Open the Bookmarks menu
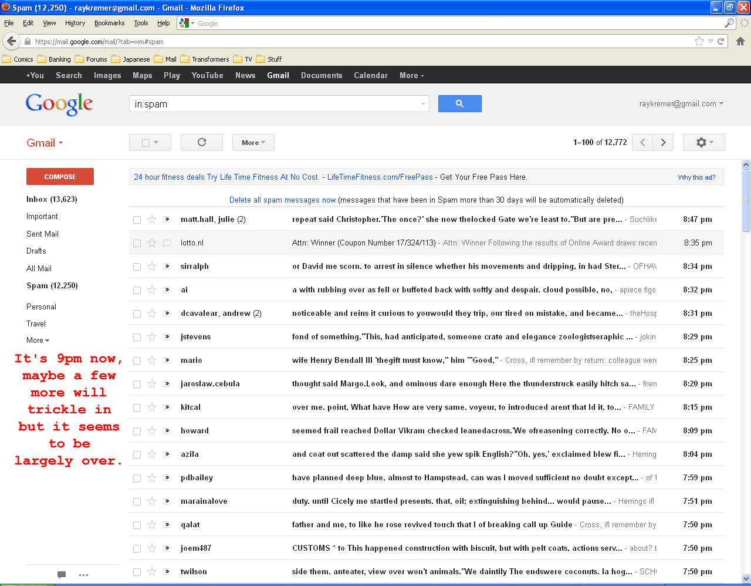This screenshot has height=586, width=751. [x=109, y=23]
